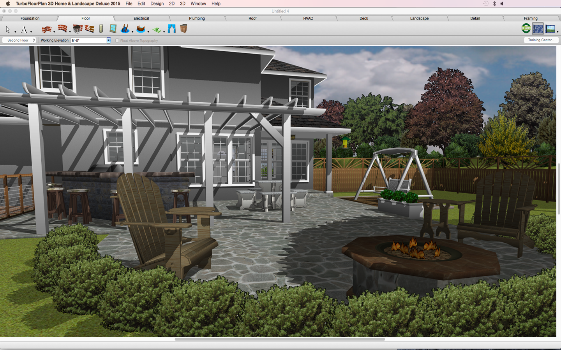
Task: Open the Design menu
Action: (157, 3)
